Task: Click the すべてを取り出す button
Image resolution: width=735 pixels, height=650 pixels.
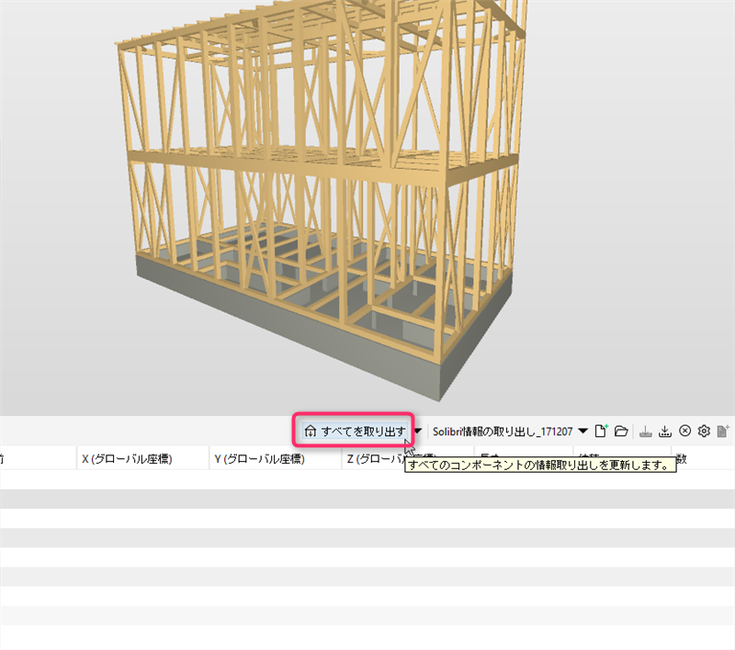Action: pyautogui.click(x=355, y=431)
